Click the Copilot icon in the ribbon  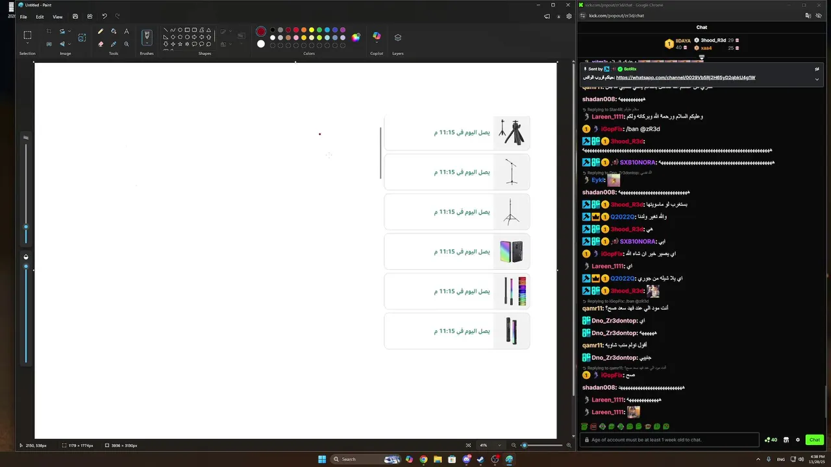point(377,36)
